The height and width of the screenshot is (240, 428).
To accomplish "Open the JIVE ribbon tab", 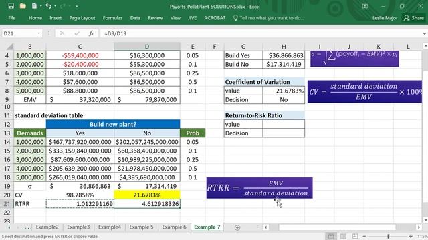I will pyautogui.click(x=192, y=18).
